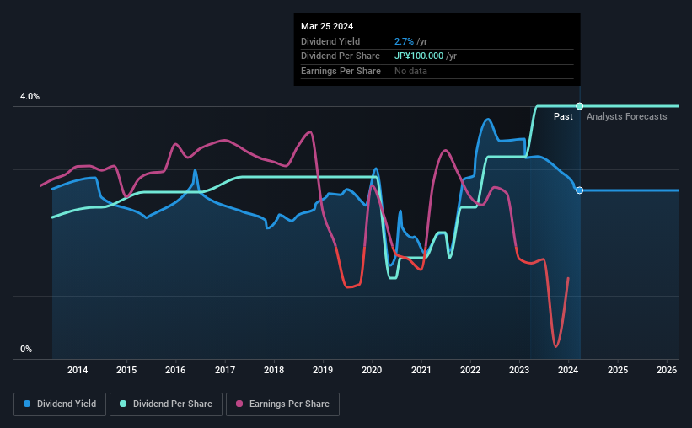The image size is (692, 428).
Task: Toggle the Dividend Yield legend button
Action: [60, 404]
